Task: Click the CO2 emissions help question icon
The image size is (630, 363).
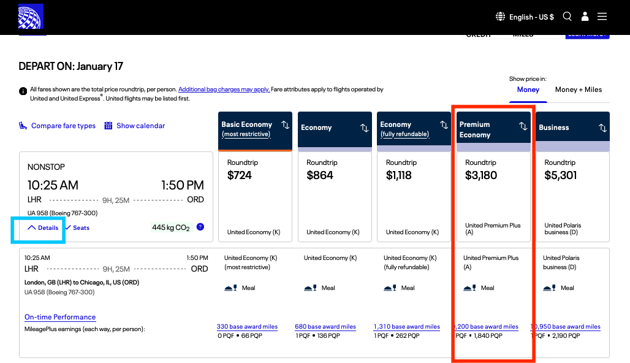Action: click(x=200, y=227)
